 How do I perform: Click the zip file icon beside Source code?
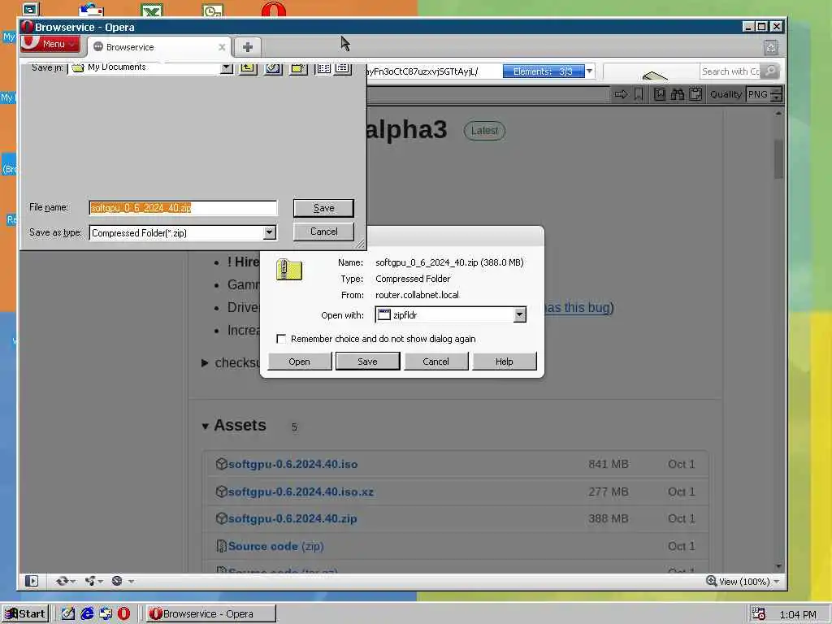tap(221, 546)
